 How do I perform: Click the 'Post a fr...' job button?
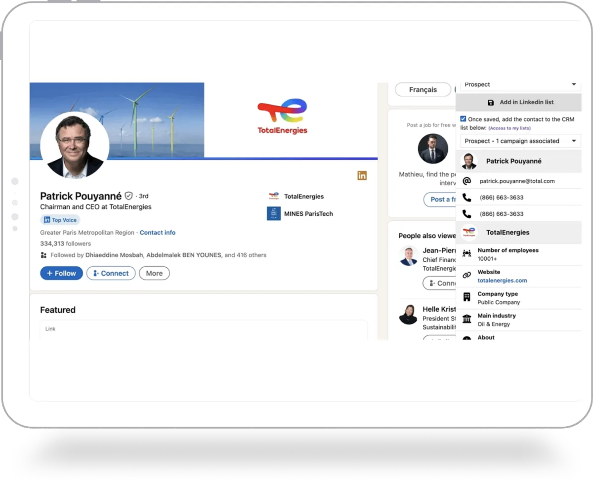coord(440,200)
